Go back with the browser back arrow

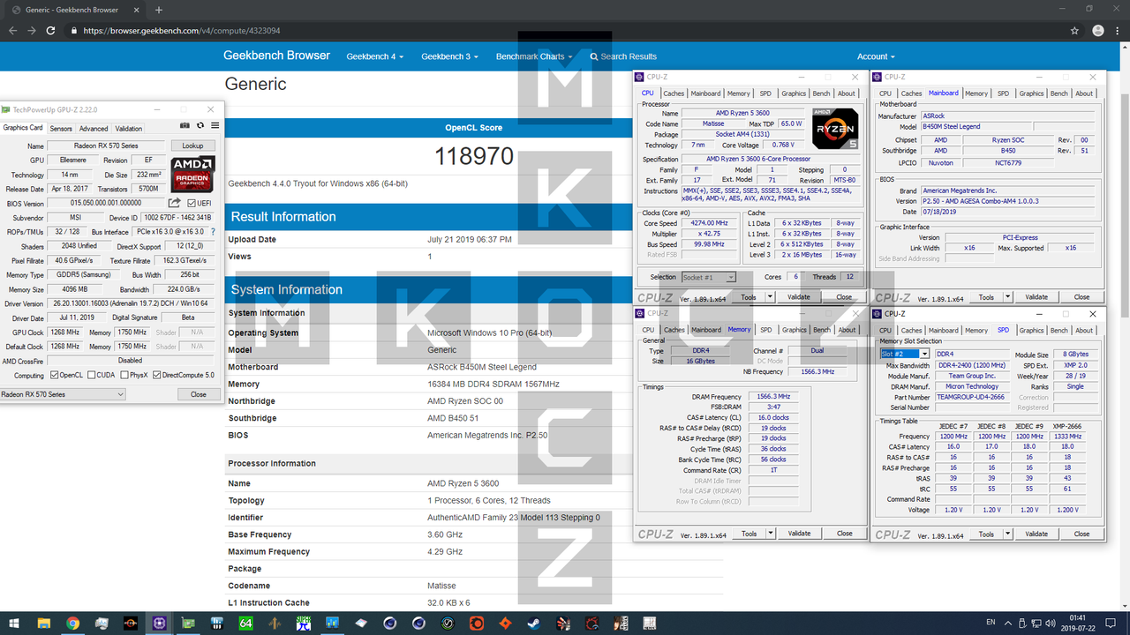[x=12, y=30]
